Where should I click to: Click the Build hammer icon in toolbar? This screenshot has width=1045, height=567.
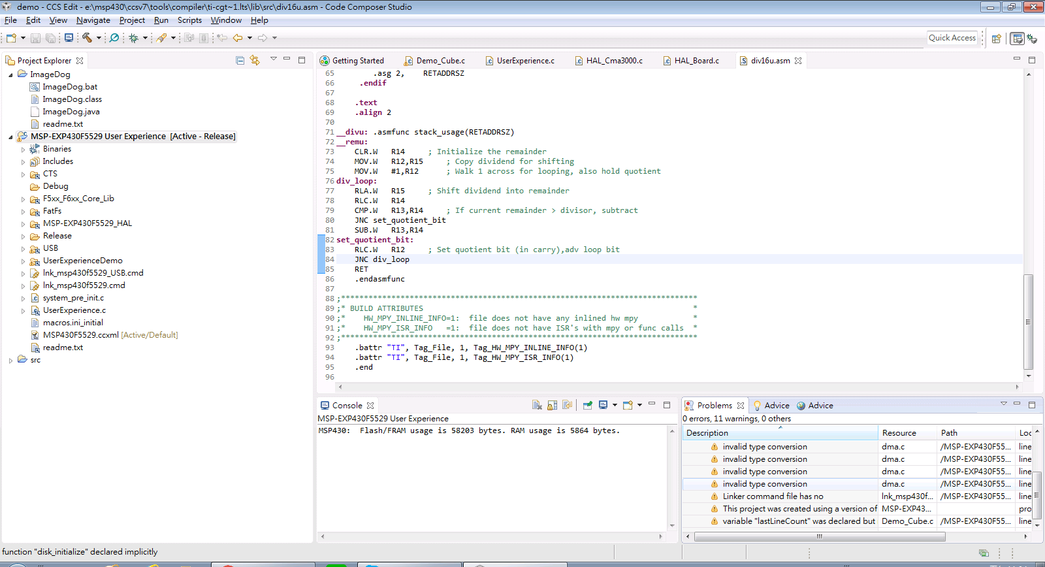tap(87, 38)
